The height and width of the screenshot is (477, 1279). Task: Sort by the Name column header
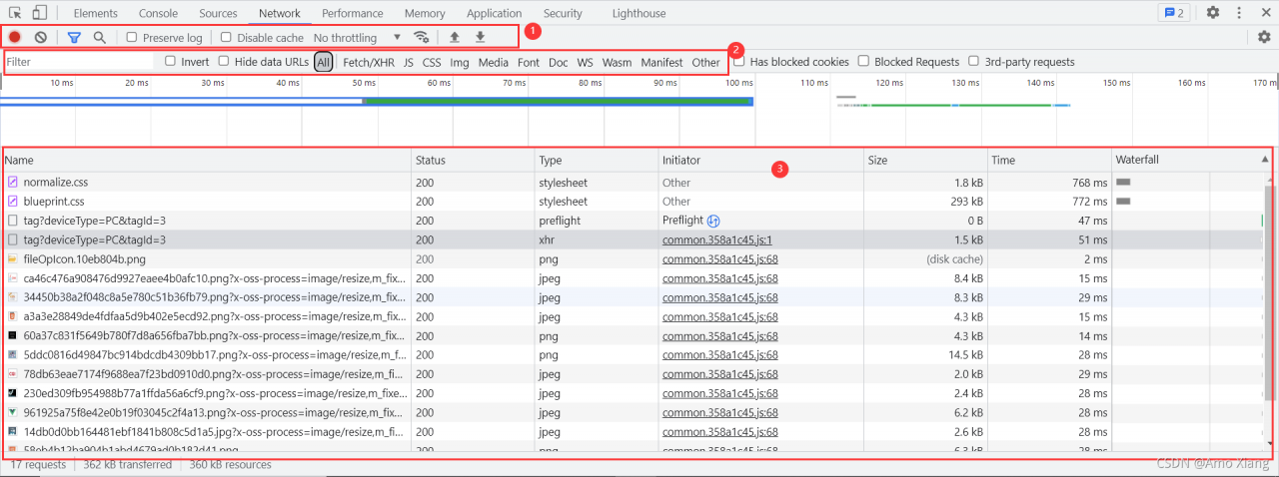207,160
